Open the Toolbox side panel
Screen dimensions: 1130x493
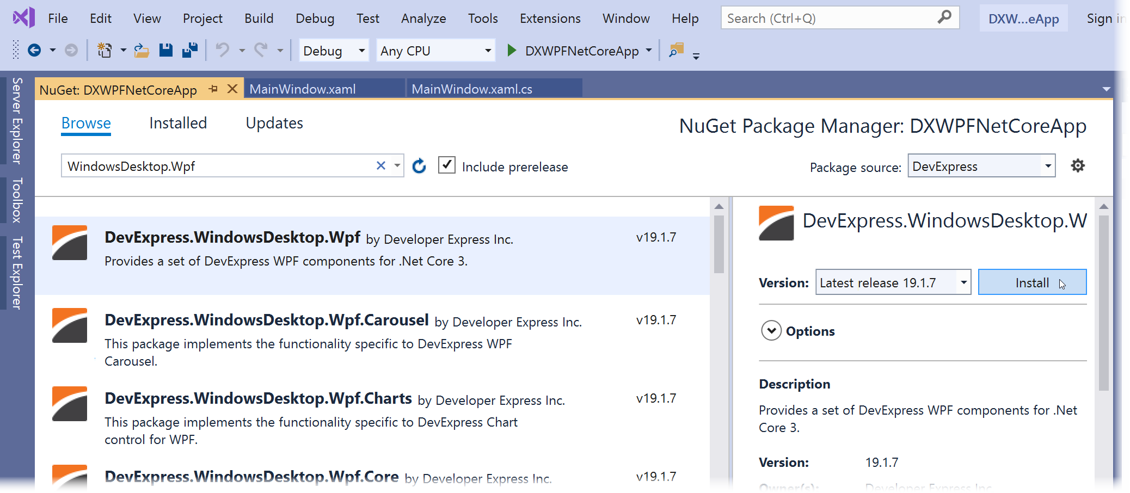click(17, 200)
